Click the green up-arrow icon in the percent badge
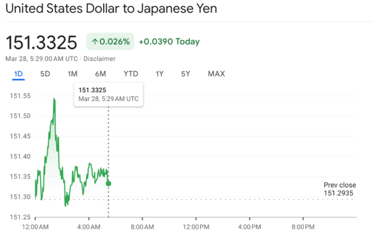372x242 pixels. tap(95, 42)
